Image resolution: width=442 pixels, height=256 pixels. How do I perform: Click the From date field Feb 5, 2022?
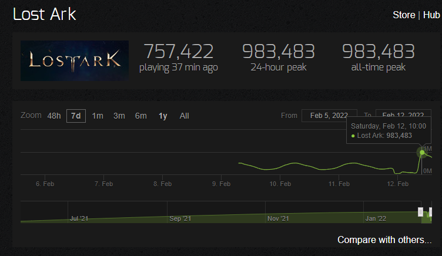329,116
